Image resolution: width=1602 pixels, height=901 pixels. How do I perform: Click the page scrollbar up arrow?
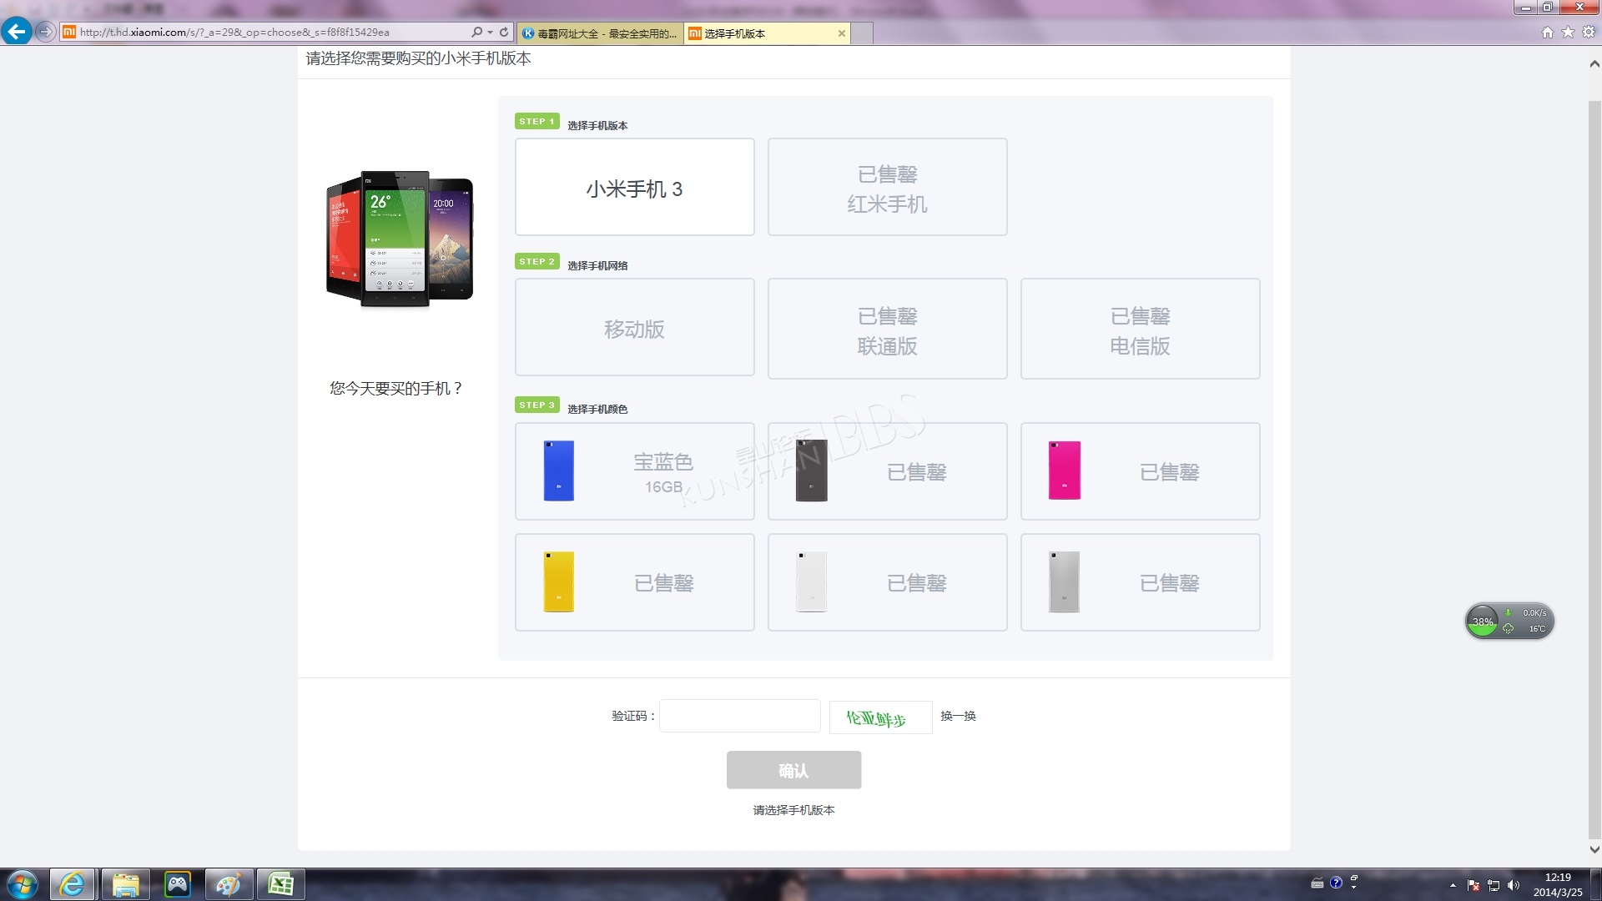1594,63
